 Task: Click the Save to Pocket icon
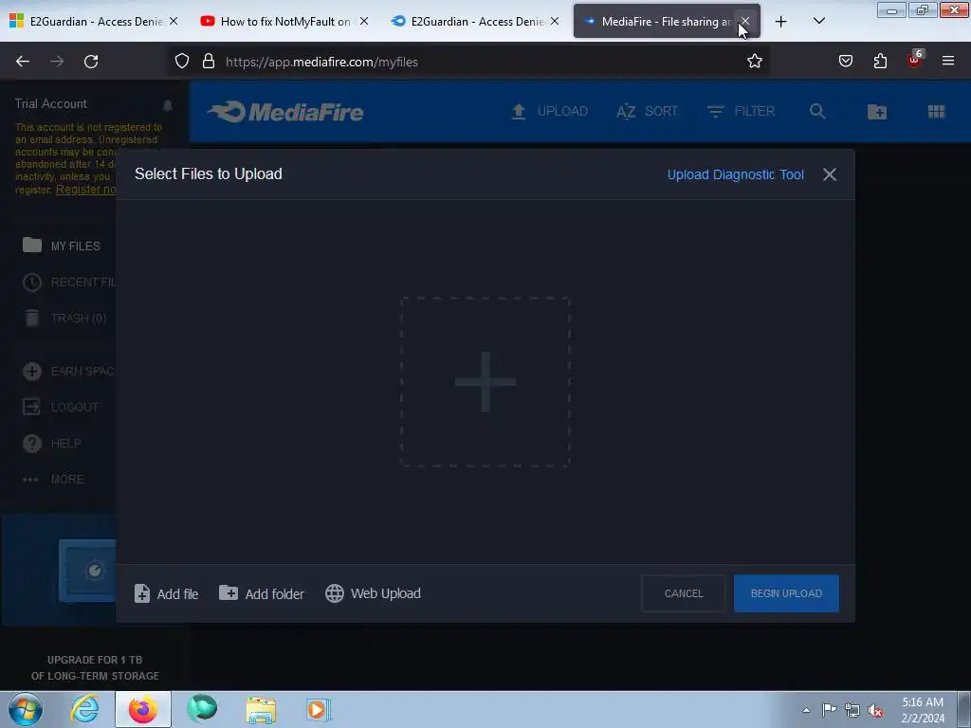click(x=845, y=62)
